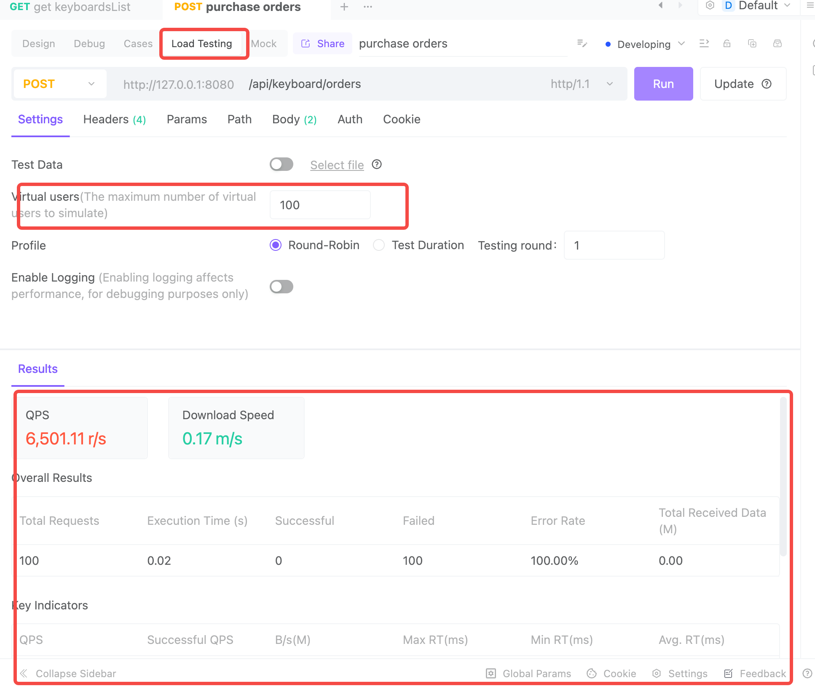The height and width of the screenshot is (686, 815).
Task: Click edit description icon next to name
Action: pyautogui.click(x=582, y=43)
